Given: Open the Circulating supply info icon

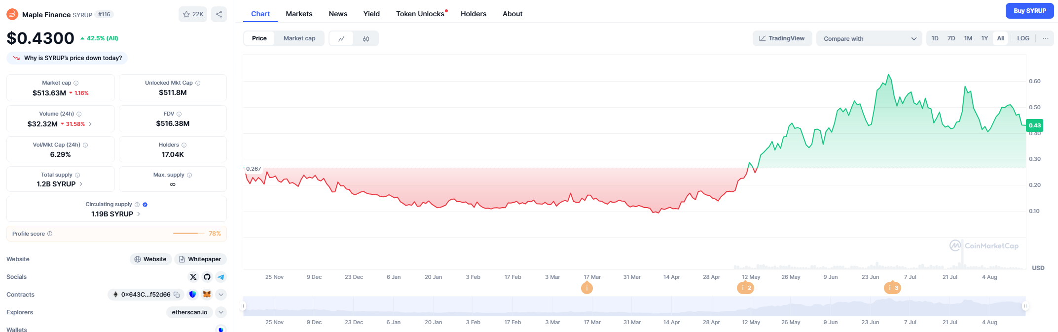Looking at the screenshot, I should 137,205.
